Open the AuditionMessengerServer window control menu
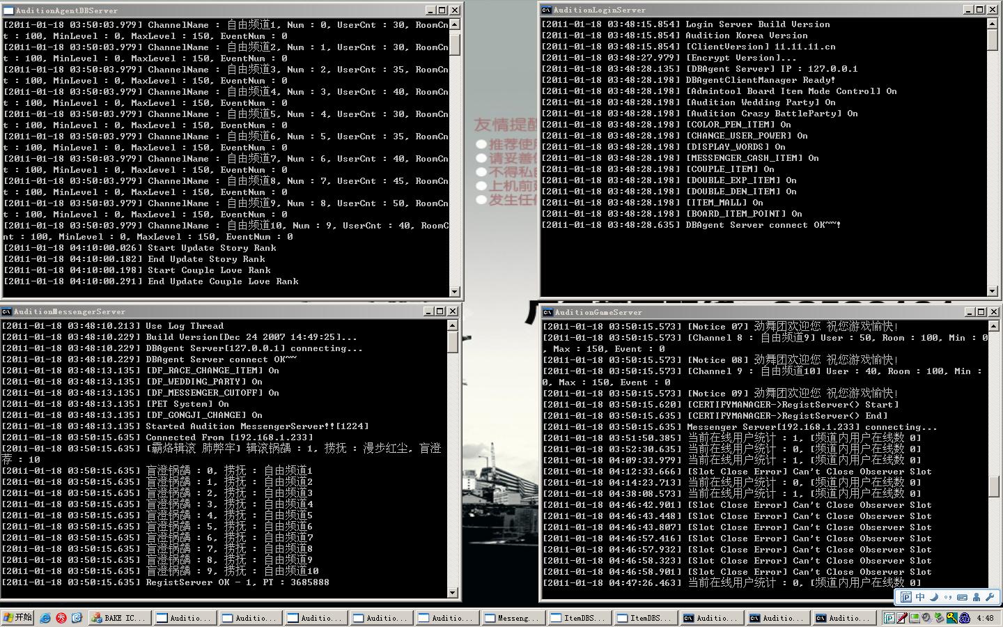 6,311
